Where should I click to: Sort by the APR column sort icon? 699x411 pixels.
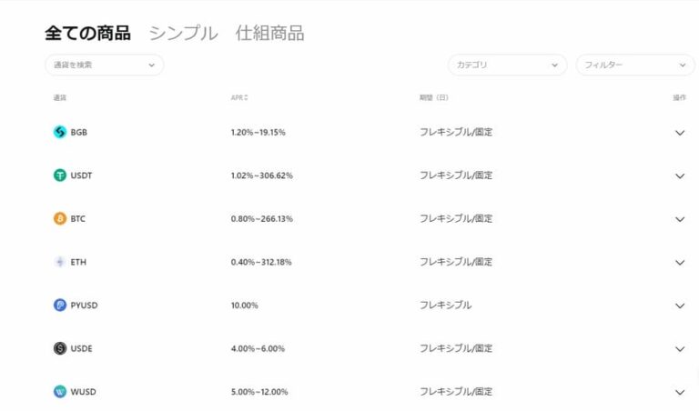pyautogui.click(x=246, y=98)
